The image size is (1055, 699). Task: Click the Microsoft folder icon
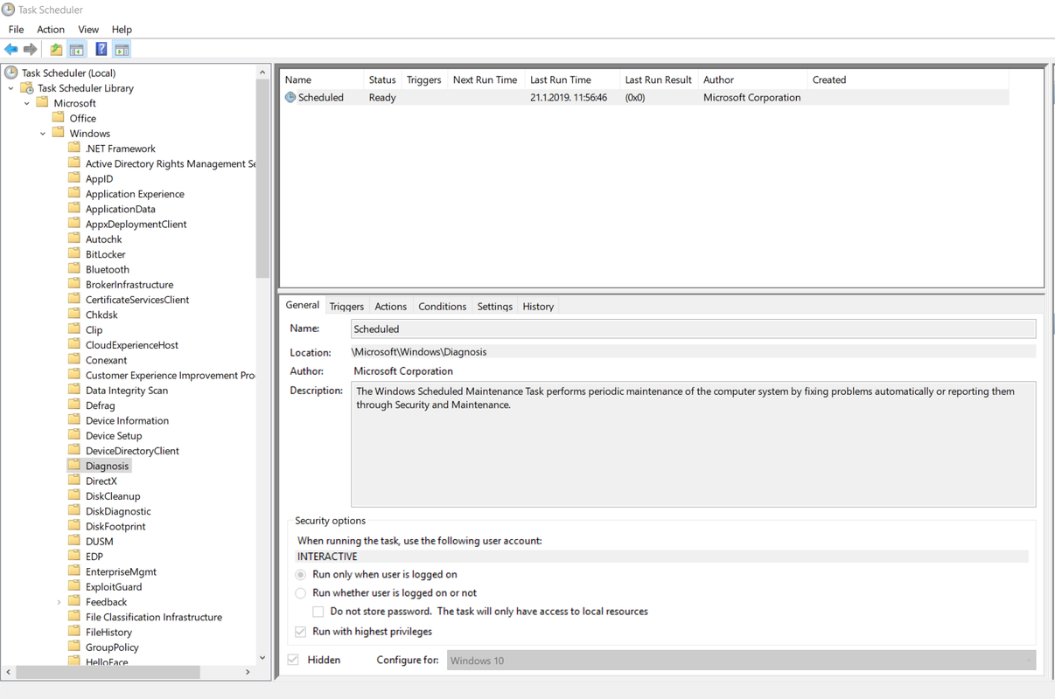42,103
